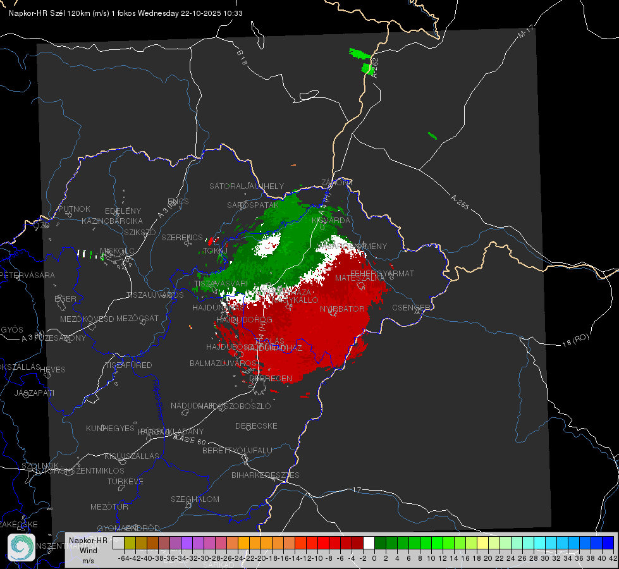The height and width of the screenshot is (569, 619).
Task: Click the CSENGER label
Action: point(411,308)
